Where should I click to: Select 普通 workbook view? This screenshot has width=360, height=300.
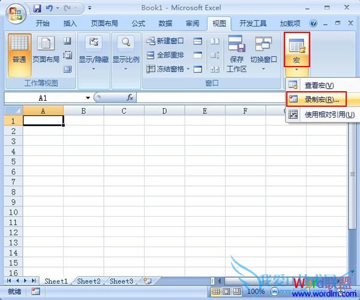(19, 55)
